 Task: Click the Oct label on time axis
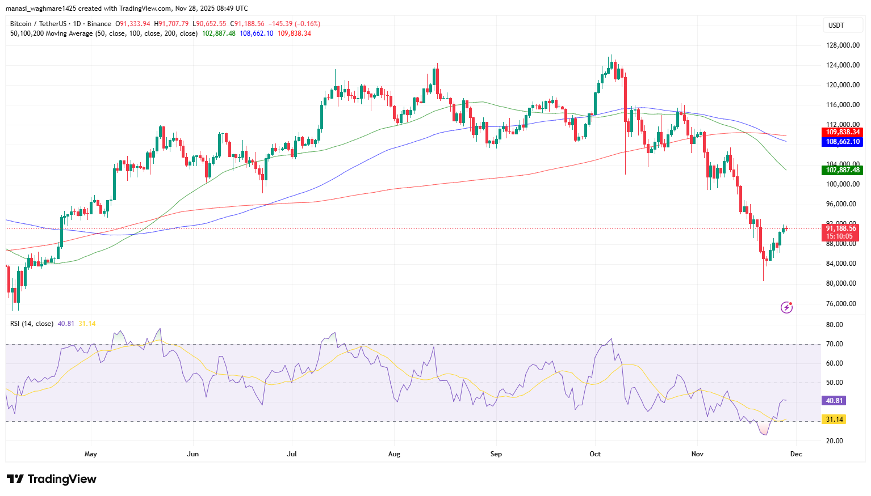click(595, 454)
